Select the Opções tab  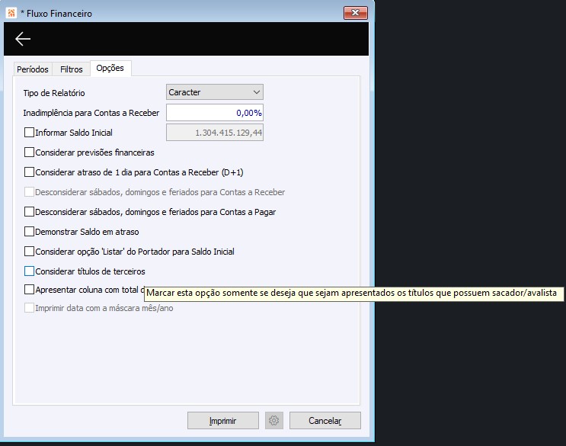(x=110, y=69)
